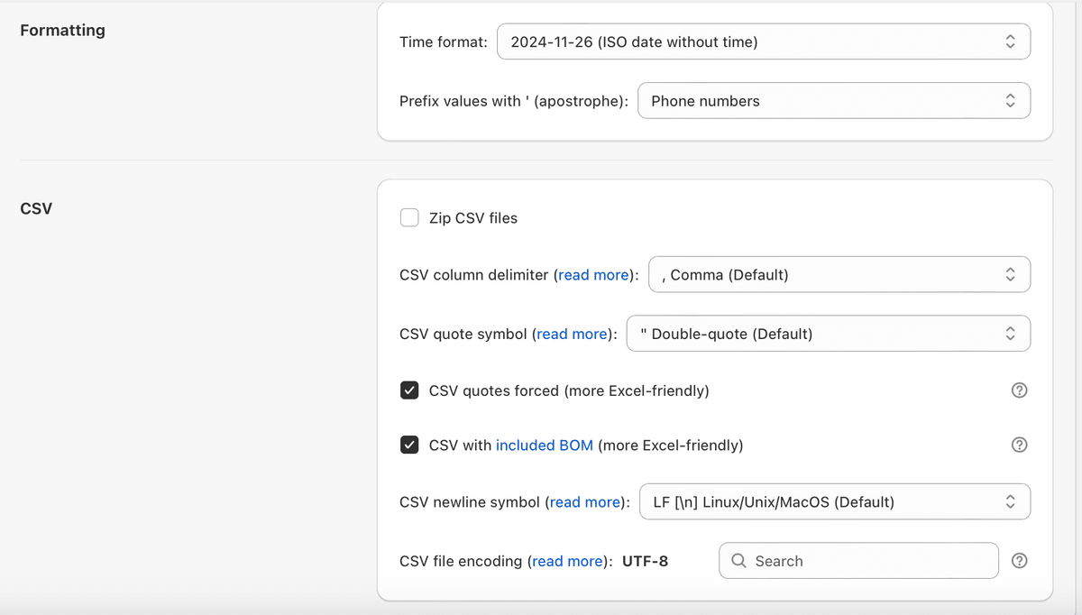Viewport: 1082px width, 615px height.
Task: Open the Prefix values with apostrophe dropdown
Action: pyautogui.click(x=834, y=101)
